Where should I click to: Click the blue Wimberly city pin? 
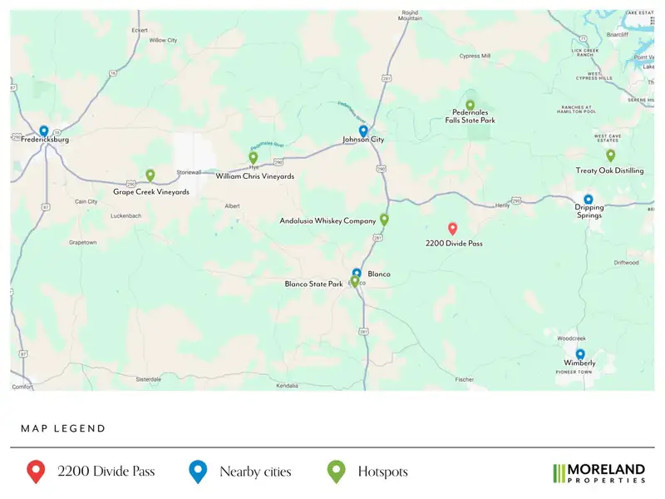580,355
